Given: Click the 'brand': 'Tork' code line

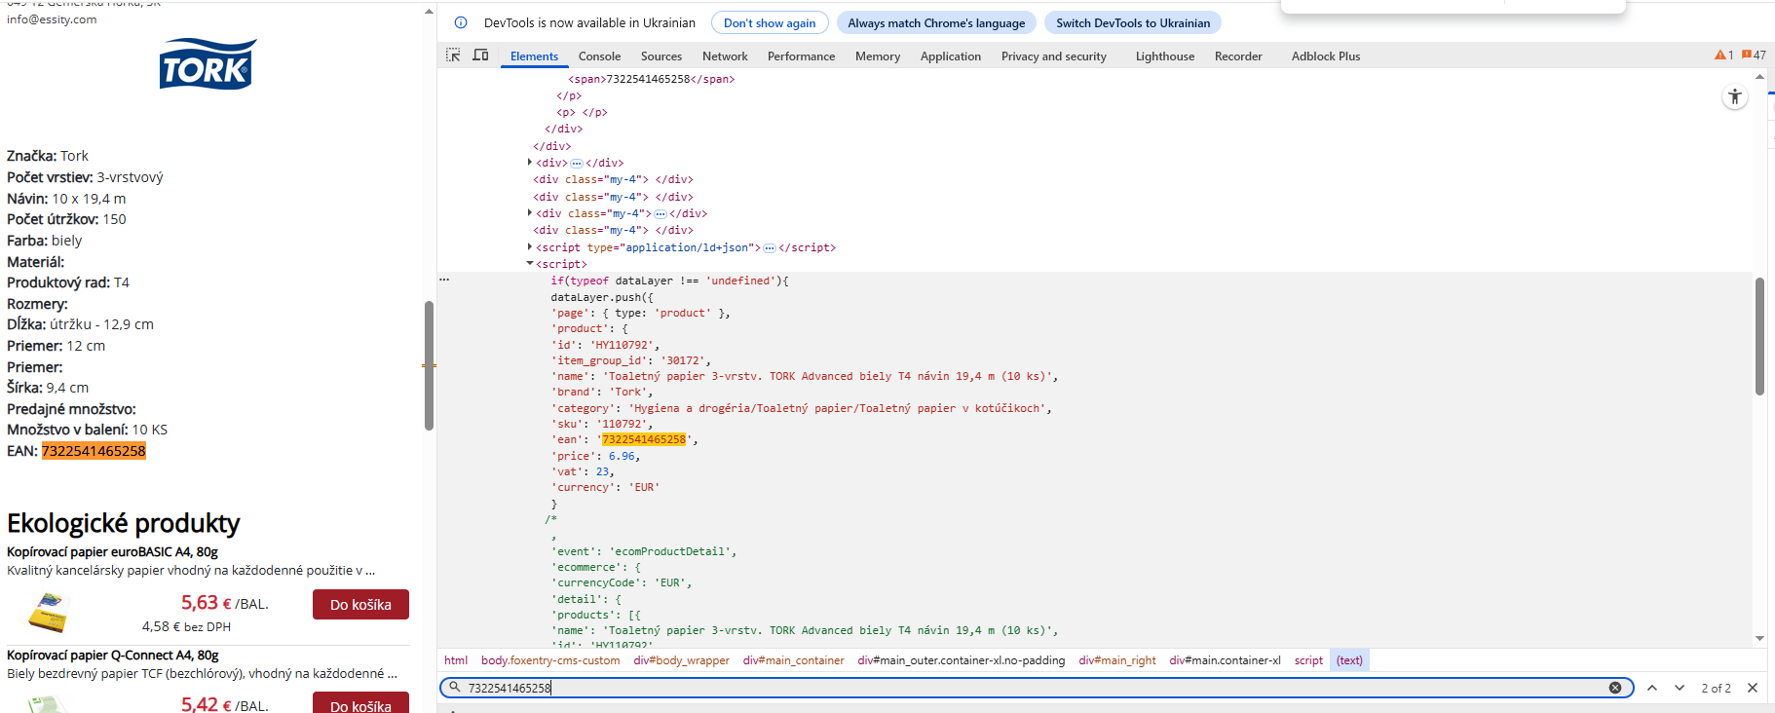Looking at the screenshot, I should [602, 392].
